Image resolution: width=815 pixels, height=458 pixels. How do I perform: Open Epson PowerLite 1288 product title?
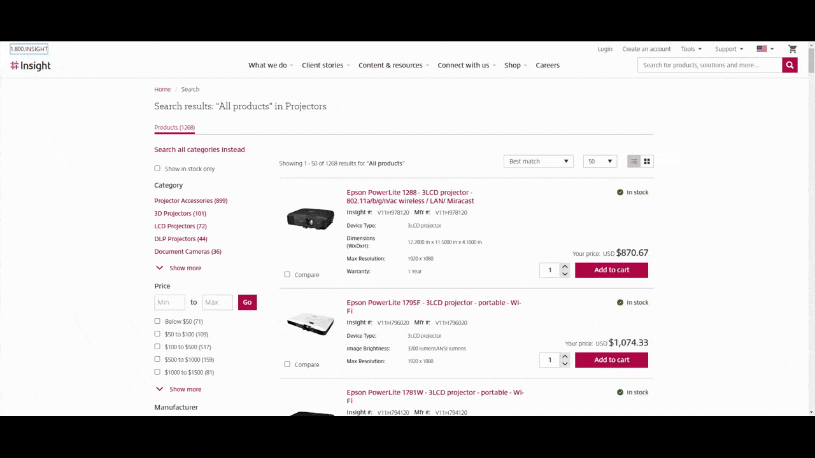point(410,197)
